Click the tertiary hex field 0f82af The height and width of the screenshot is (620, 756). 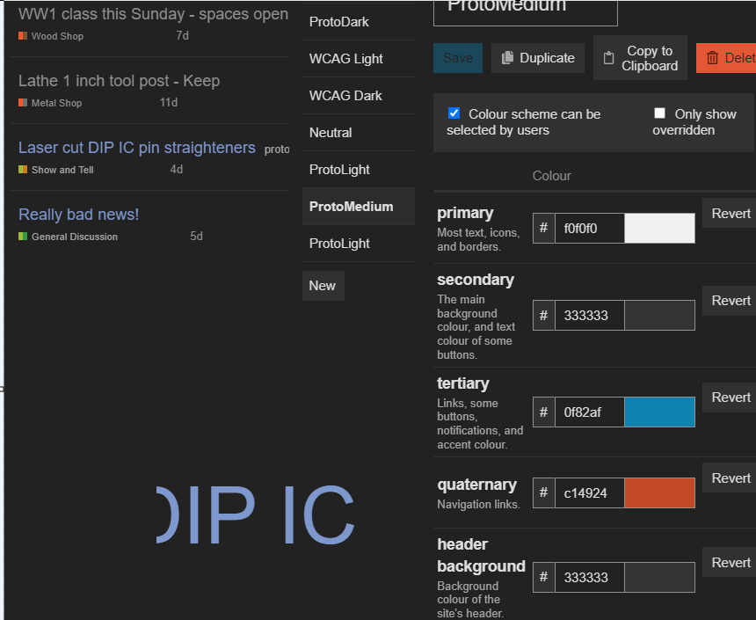tap(589, 412)
